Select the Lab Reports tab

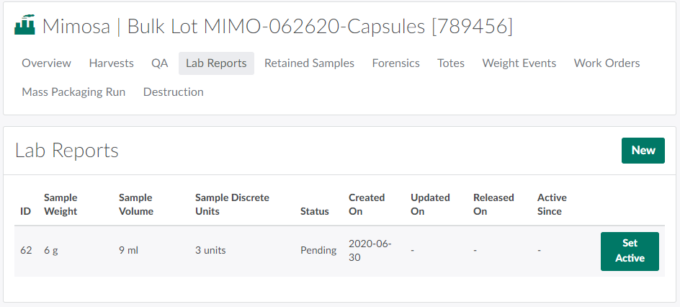click(216, 63)
